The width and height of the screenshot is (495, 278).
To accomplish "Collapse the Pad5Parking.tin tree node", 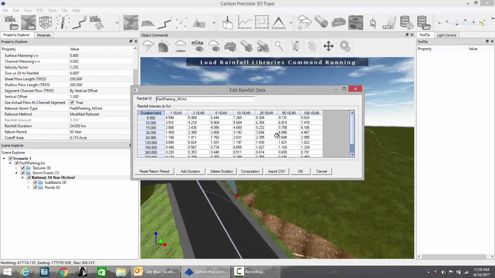I will coord(10,163).
